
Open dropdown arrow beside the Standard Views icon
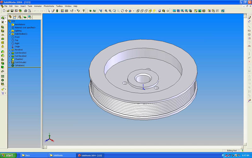click(134, 11)
